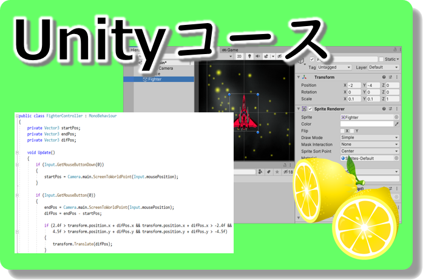The image size is (423, 280).
Task: Open the scene row kebab menu in Hierarchy
Action: [x=190, y=63]
